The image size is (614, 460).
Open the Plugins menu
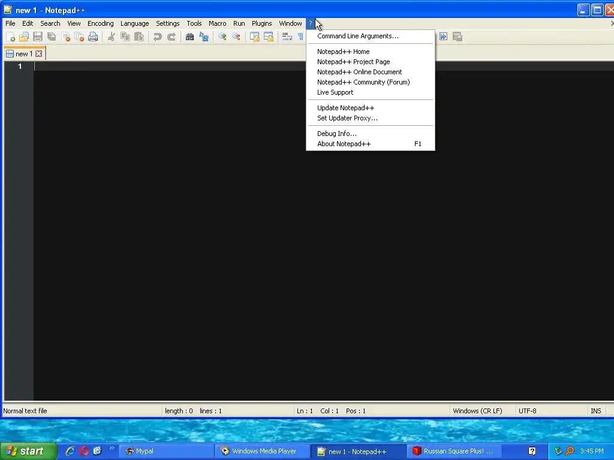tap(261, 23)
